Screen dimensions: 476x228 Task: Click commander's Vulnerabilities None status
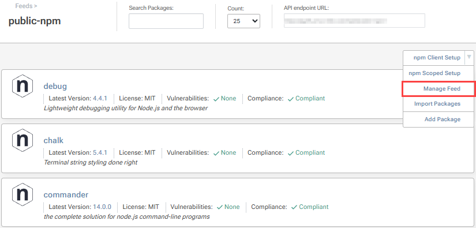pos(228,207)
